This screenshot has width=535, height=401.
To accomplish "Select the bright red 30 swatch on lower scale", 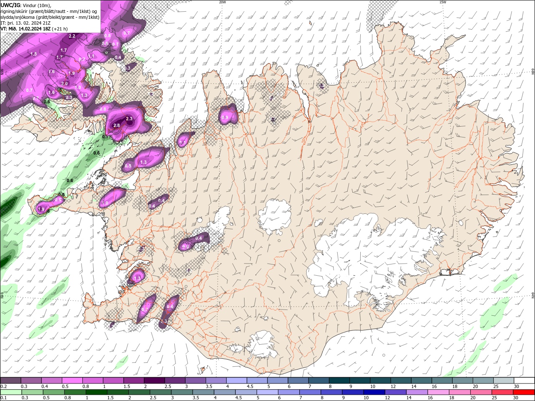I will click(x=524, y=392).
